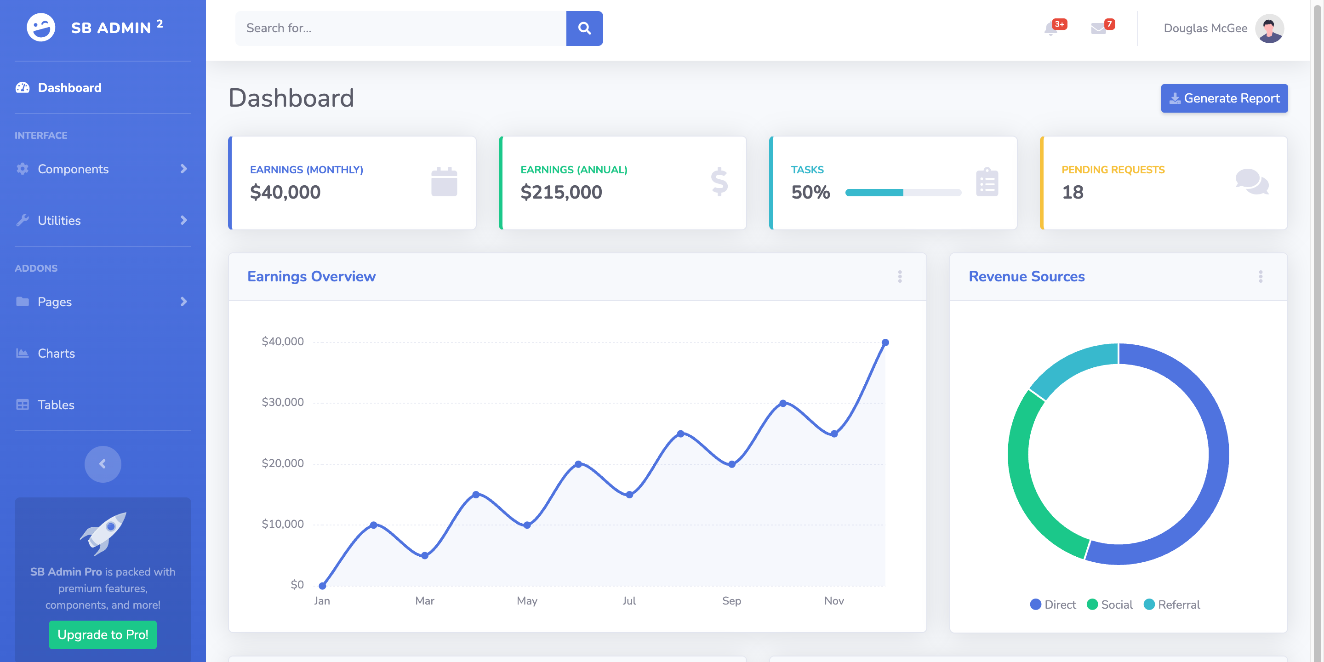Open the Charts sidebar item
This screenshot has width=1324, height=662.
[103, 353]
